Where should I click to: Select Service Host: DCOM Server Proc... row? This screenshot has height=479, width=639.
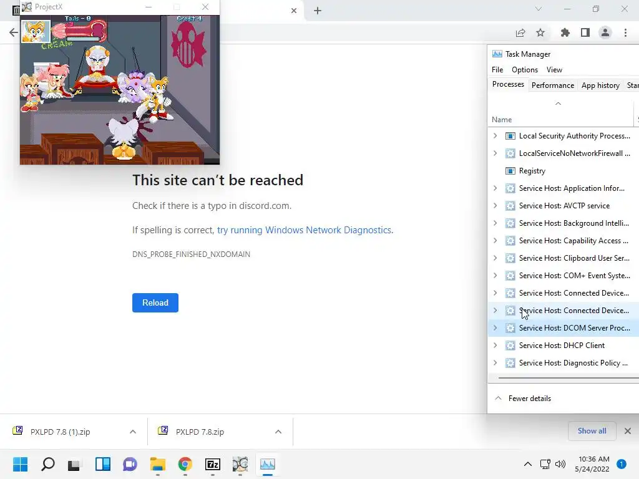click(x=563, y=328)
